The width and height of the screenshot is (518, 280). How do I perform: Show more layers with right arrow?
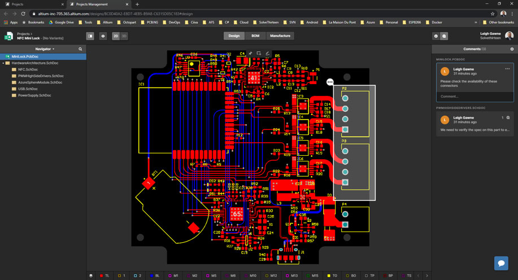click(427, 275)
